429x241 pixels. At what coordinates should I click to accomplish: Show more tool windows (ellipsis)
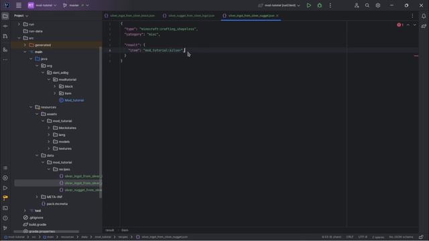(x=5, y=60)
